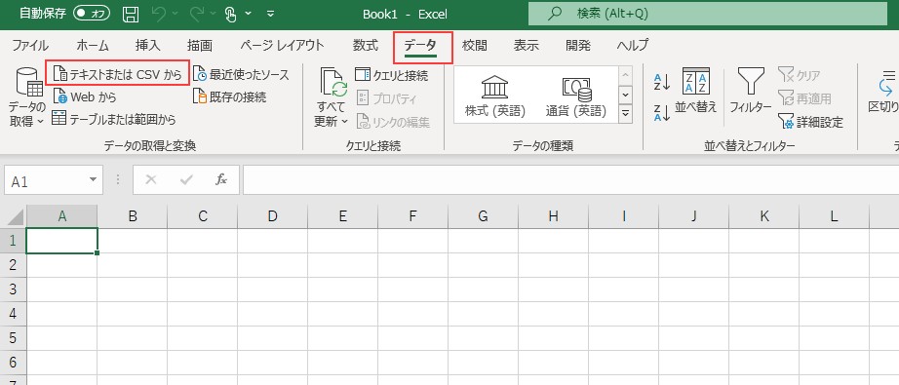This screenshot has width=899, height=385.
Task: Click 既存の接続
Action: point(229,96)
